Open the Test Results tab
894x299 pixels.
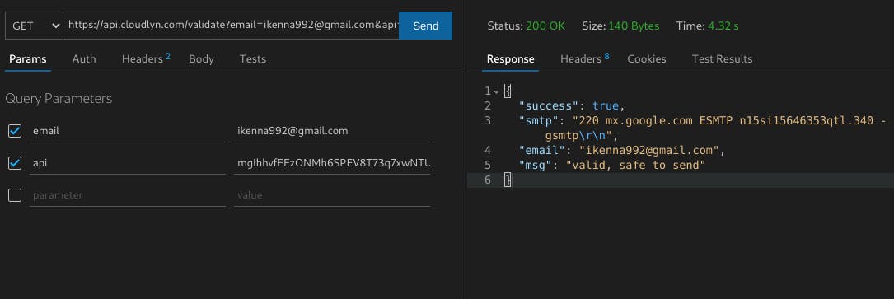pyautogui.click(x=722, y=58)
